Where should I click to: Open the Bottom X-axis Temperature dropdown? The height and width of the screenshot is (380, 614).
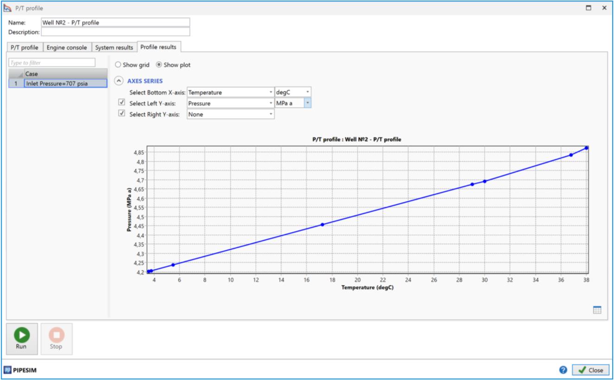click(230, 92)
